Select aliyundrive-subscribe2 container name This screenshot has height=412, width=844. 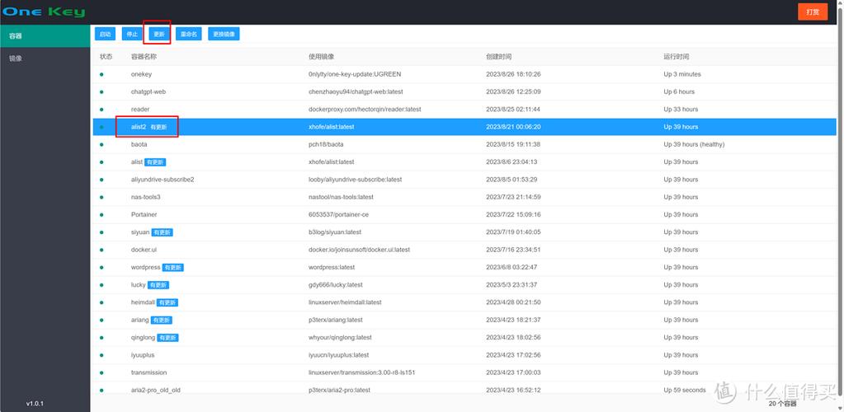(163, 180)
